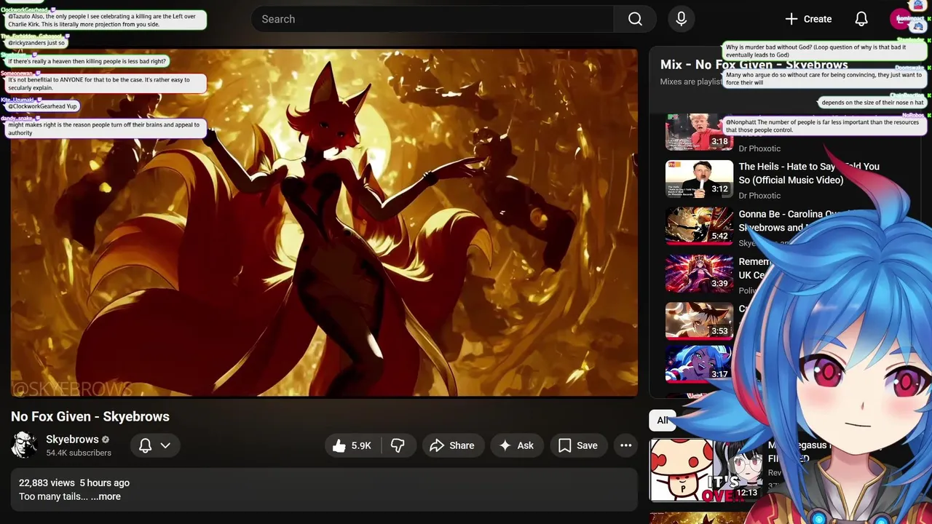932x524 pixels.
Task: Open Skyebrows channel avatar
Action: click(24, 445)
